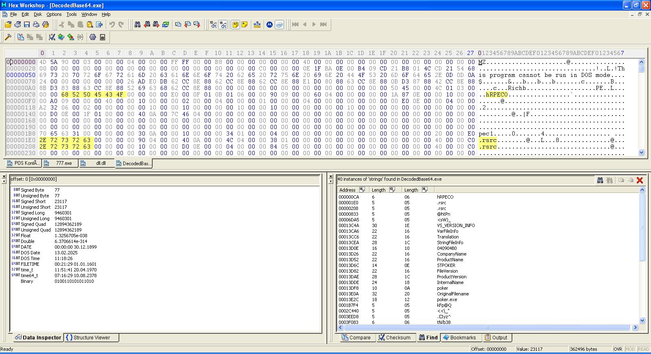
Task: Toggle unsigned data display (+ note icon)
Action: [x=245, y=24]
